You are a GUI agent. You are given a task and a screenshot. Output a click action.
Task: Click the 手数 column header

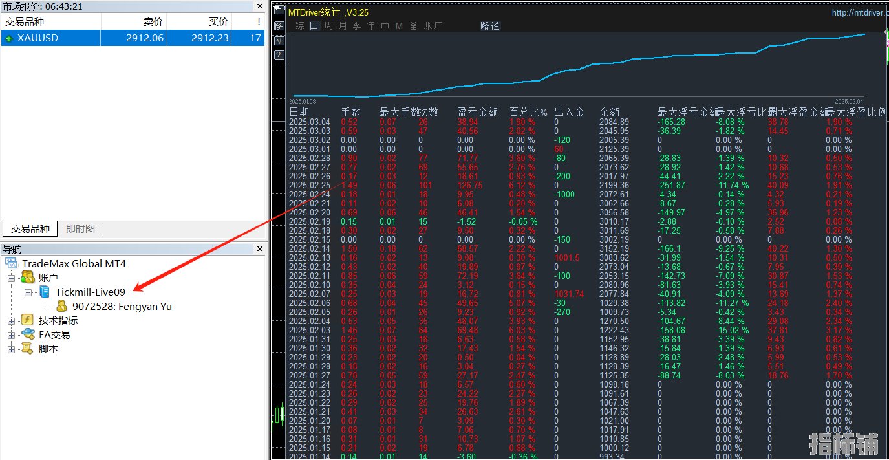351,112
